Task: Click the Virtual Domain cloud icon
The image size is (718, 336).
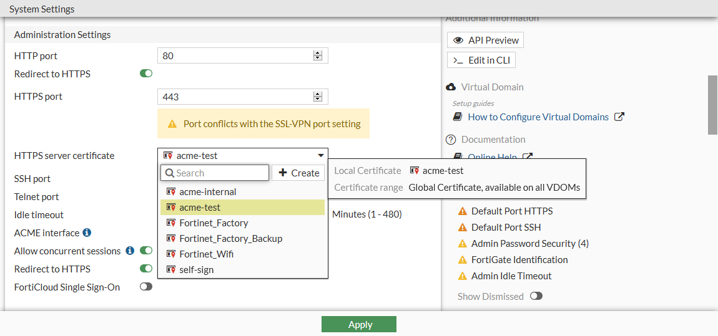Action: click(451, 87)
